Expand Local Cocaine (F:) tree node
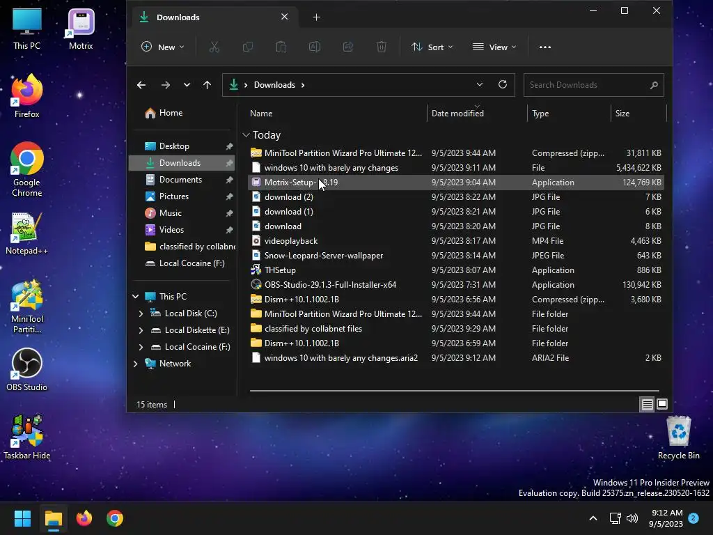This screenshot has width=713, height=535. coord(141,347)
